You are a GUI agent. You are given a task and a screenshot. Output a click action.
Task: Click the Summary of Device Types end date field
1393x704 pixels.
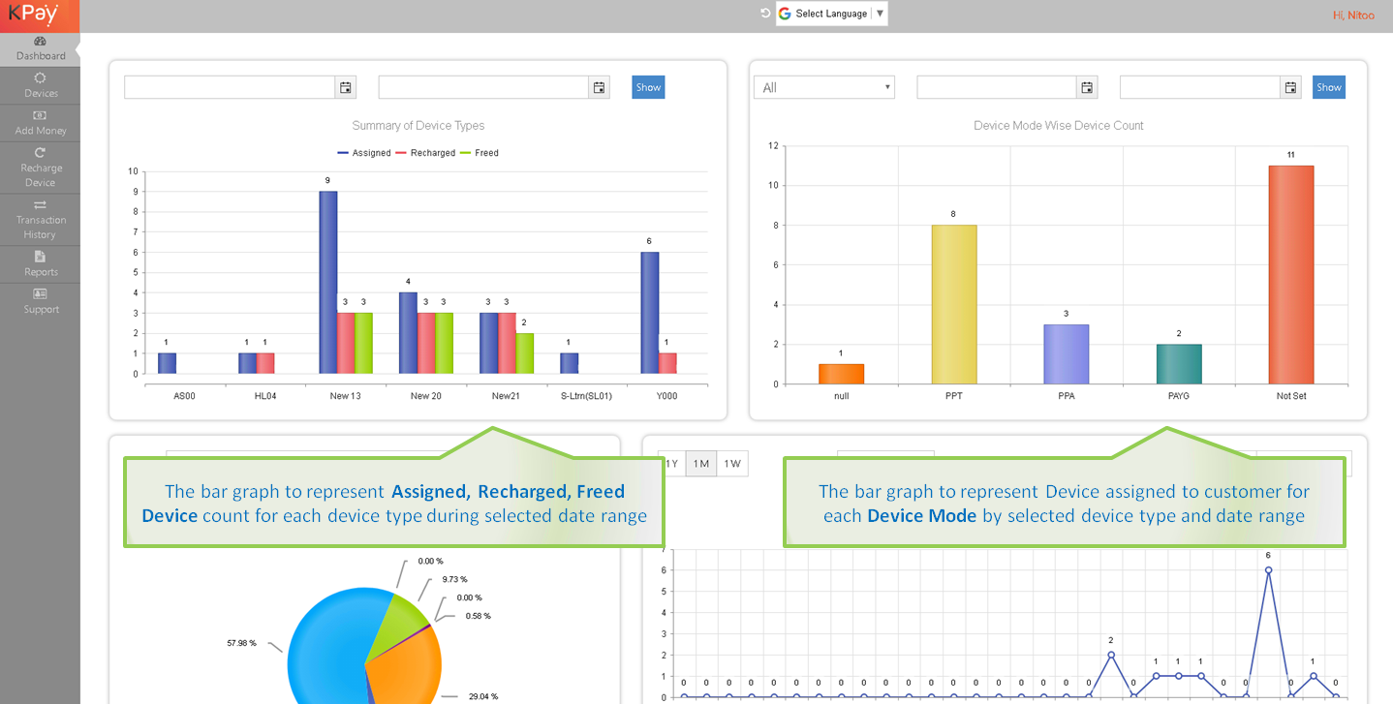[483, 87]
